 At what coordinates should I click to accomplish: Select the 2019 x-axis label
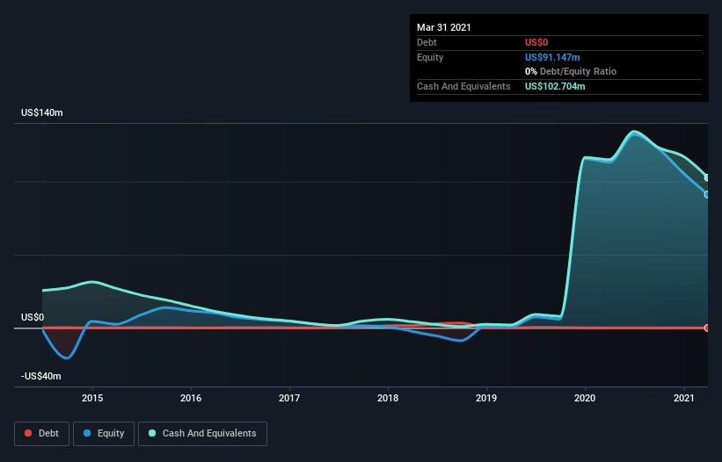click(486, 398)
